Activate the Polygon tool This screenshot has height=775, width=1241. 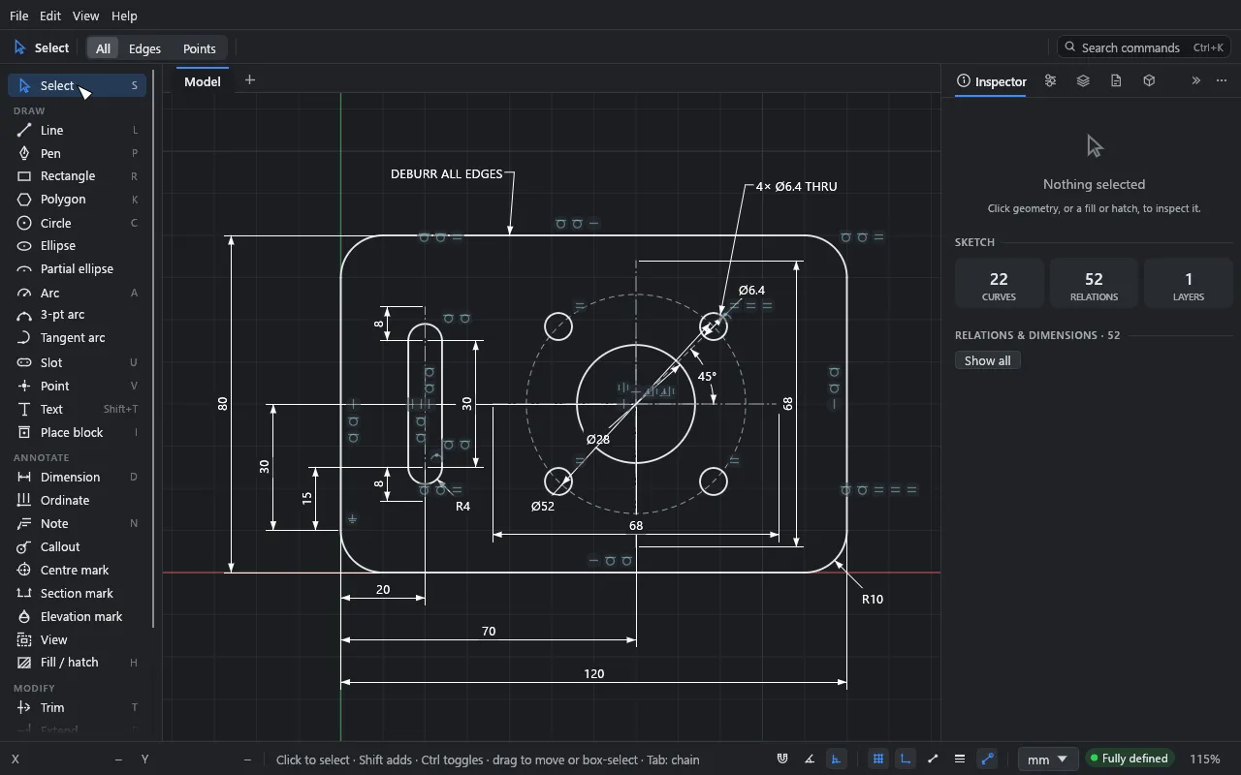(x=78, y=200)
